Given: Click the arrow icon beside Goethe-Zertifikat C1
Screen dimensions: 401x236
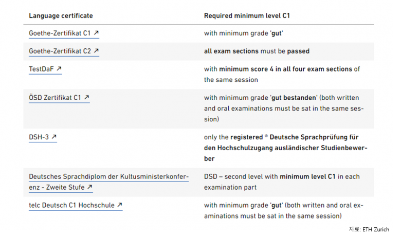Looking at the screenshot, I should (x=96, y=33).
